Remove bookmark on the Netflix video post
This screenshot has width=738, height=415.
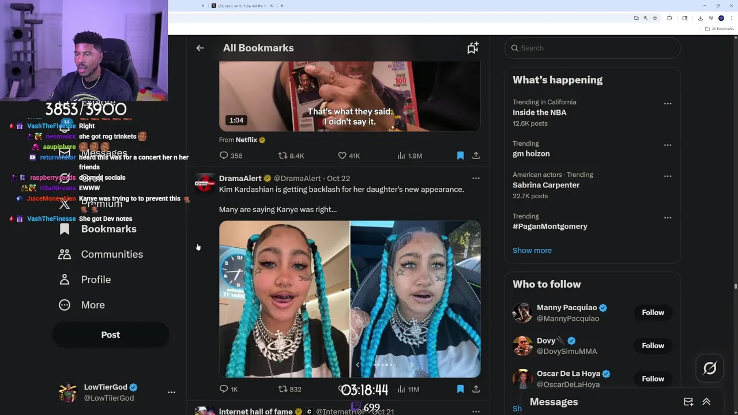(460, 156)
